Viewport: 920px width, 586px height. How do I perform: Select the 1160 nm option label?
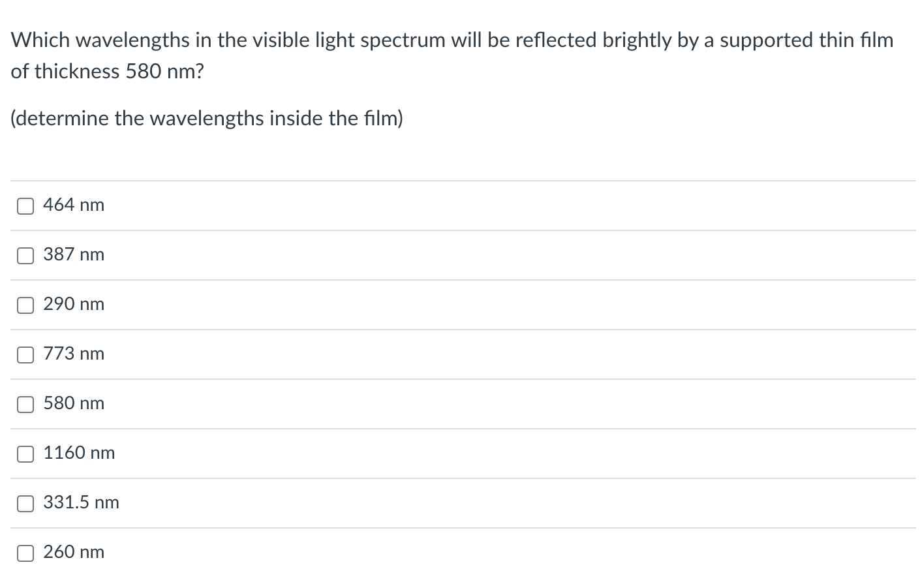(79, 453)
